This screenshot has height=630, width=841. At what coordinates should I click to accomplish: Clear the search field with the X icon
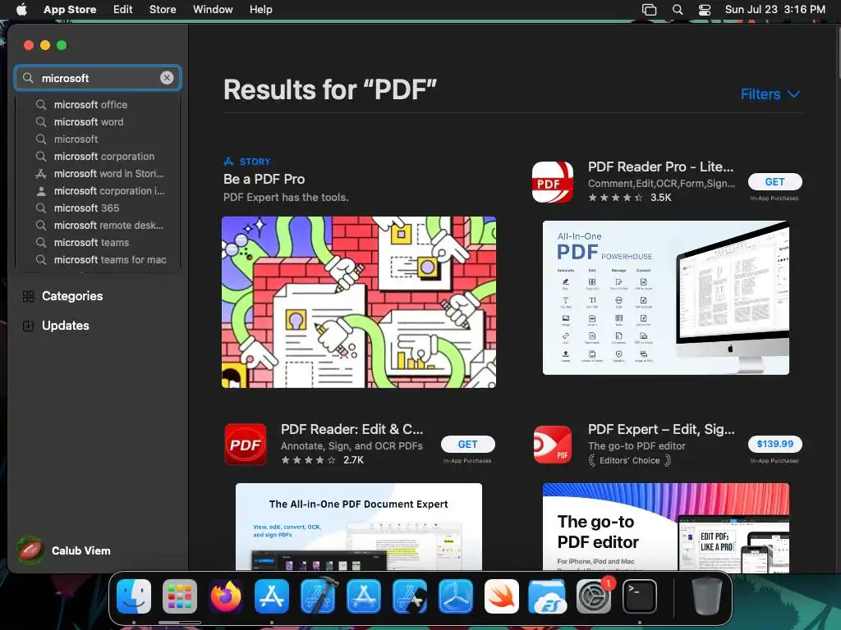(167, 78)
